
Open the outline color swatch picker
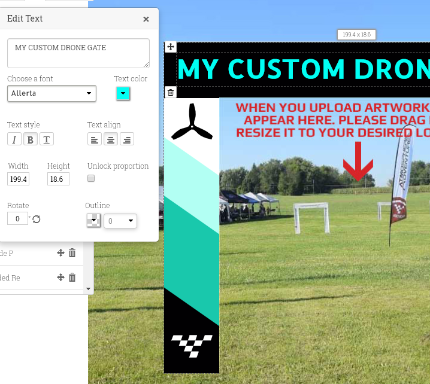point(93,221)
